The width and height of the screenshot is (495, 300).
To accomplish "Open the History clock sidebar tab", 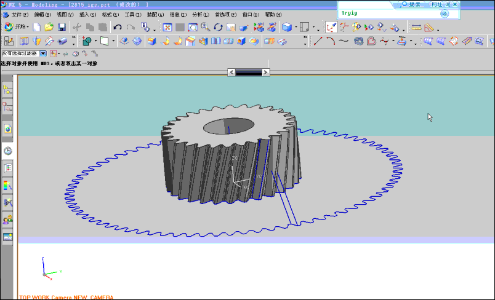I will 7,151.
